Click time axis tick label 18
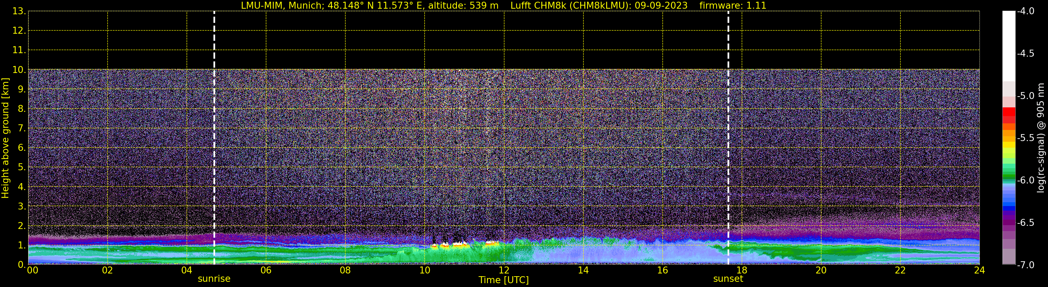The width and height of the screenshot is (1048, 287). point(742,270)
